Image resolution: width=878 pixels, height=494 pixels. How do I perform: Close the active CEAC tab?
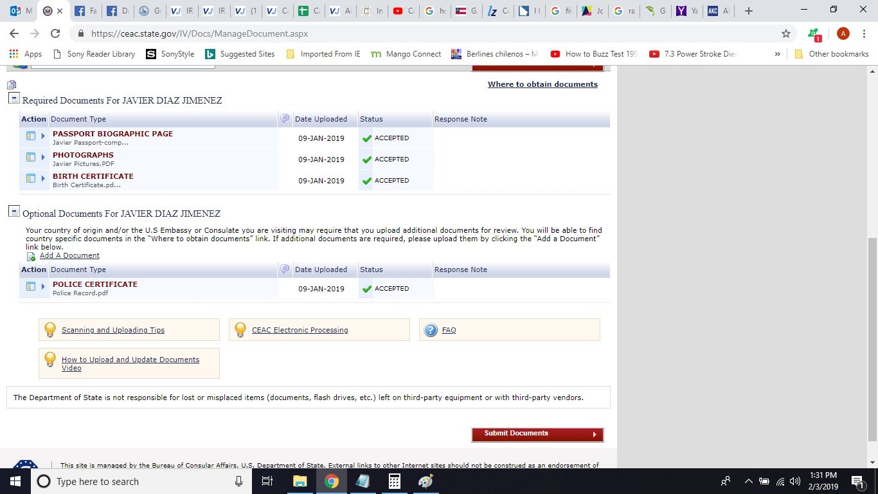pos(60,11)
